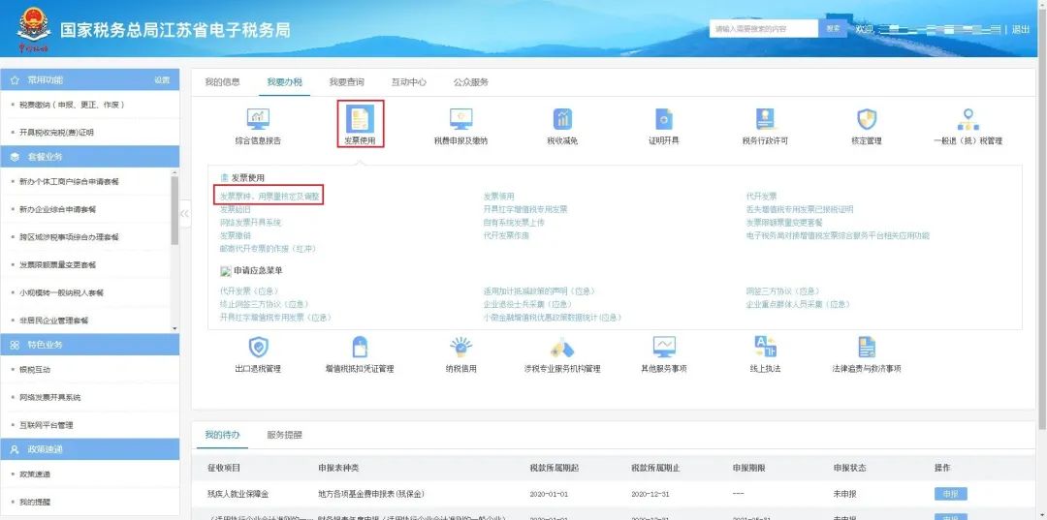The image size is (1047, 520).
Task: Click the 退出 logout link
Action: coord(1021,29)
